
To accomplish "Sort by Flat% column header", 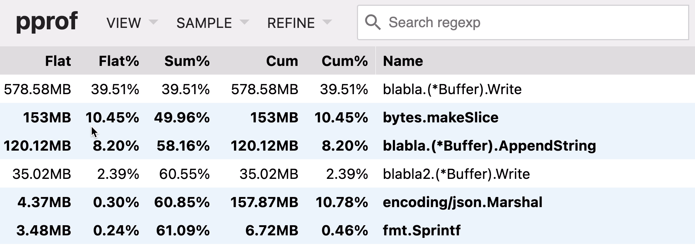I will [x=119, y=61].
